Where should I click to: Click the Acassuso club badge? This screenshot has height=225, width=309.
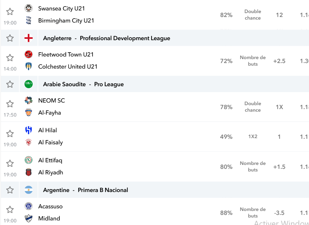pyautogui.click(x=28, y=206)
